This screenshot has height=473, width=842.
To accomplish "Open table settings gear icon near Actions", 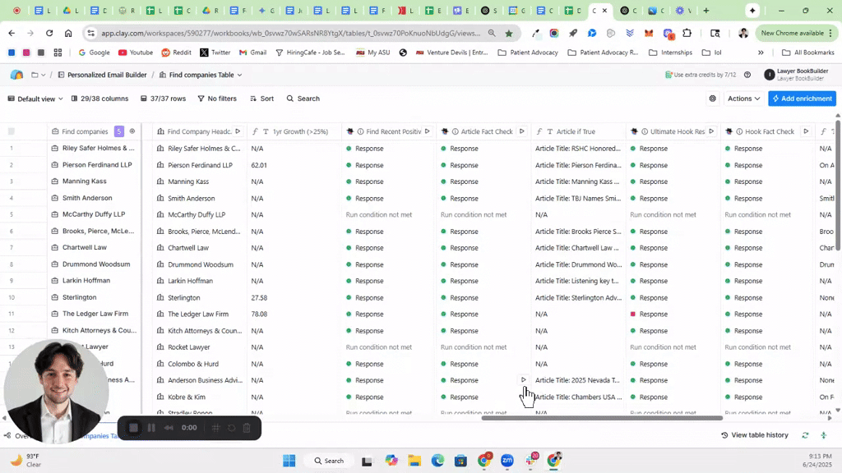I will (712, 99).
